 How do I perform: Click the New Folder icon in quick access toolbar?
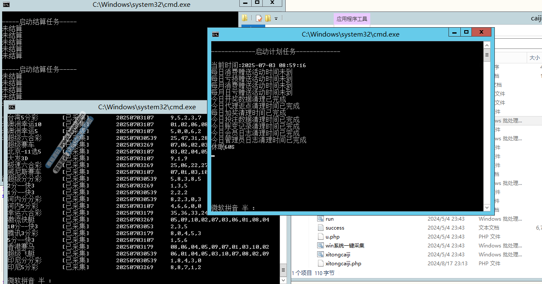(x=268, y=18)
